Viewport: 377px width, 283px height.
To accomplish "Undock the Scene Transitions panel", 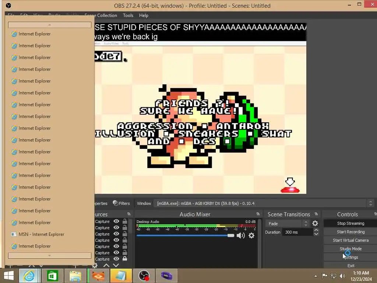I will (316, 214).
